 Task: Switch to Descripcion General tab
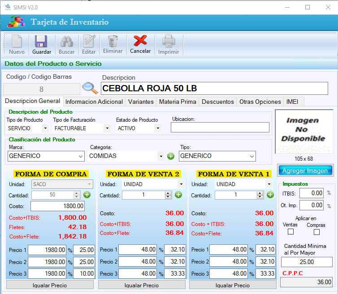(x=33, y=101)
